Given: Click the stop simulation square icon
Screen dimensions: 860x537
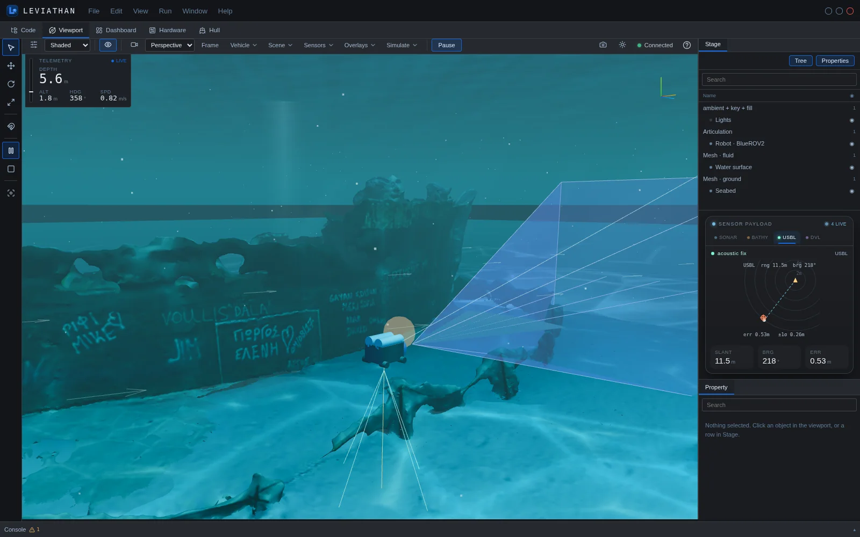Looking at the screenshot, I should [x=11, y=169].
